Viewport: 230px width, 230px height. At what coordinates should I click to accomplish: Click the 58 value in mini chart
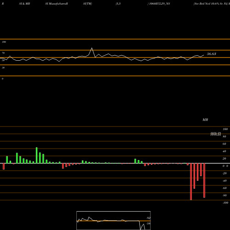(148, 224)
